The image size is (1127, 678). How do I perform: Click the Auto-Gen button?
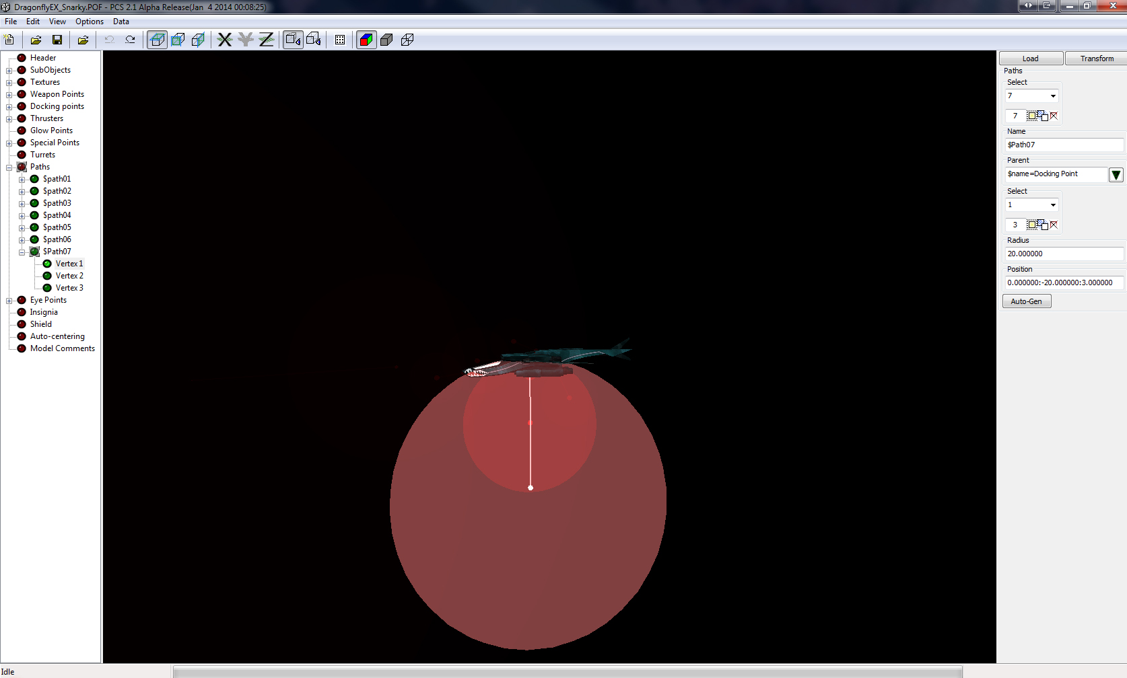click(x=1027, y=301)
